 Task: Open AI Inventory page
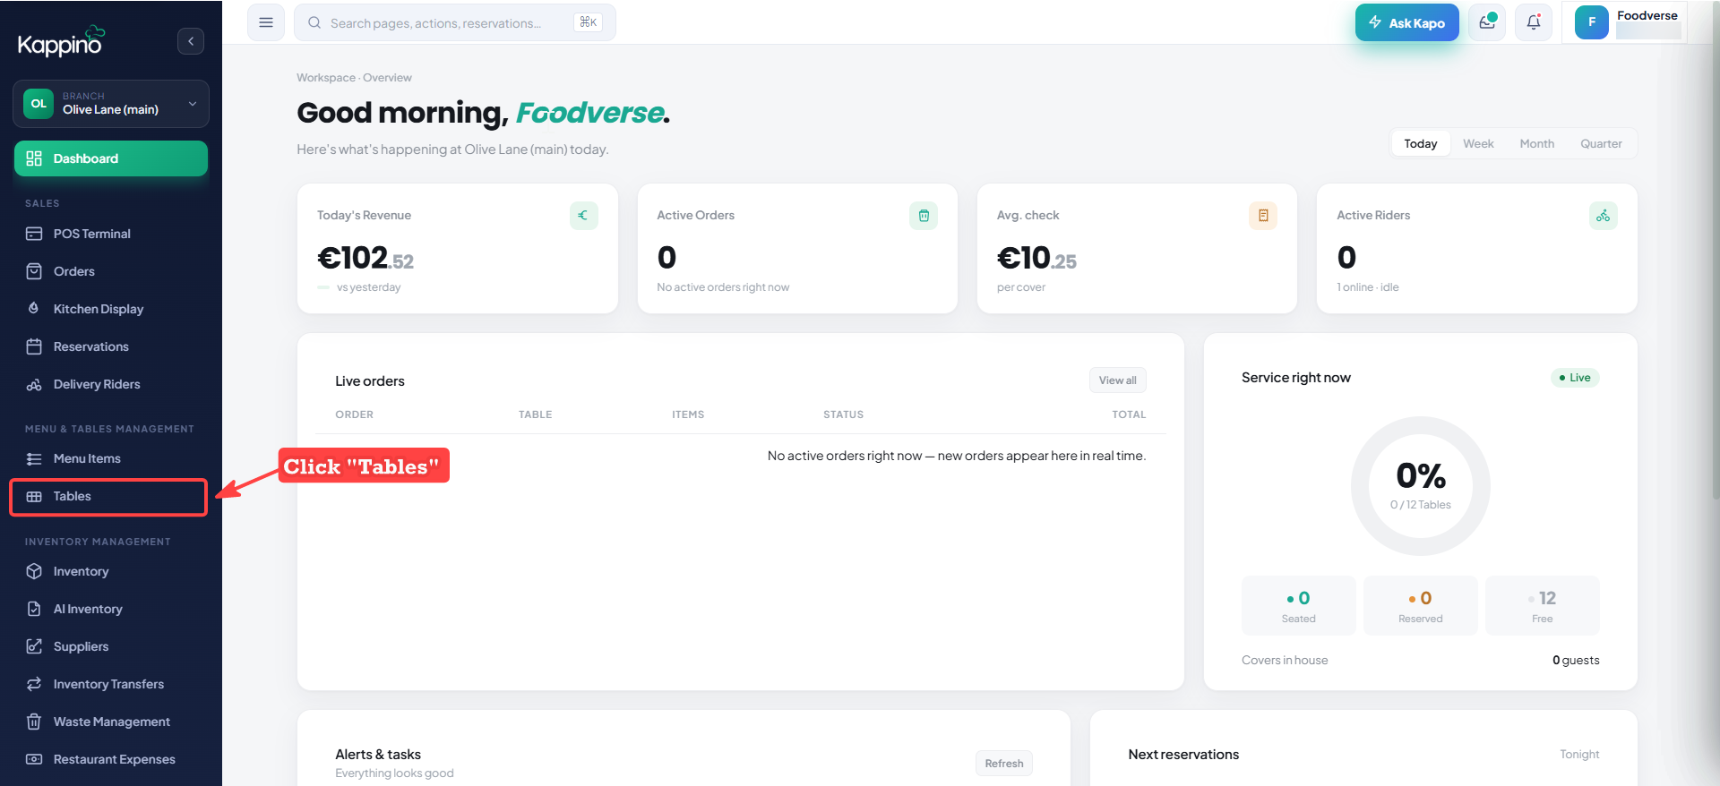(111, 609)
